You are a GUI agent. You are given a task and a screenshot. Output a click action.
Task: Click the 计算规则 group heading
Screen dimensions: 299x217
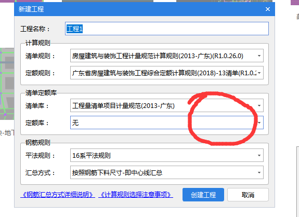pyautogui.click(x=38, y=43)
